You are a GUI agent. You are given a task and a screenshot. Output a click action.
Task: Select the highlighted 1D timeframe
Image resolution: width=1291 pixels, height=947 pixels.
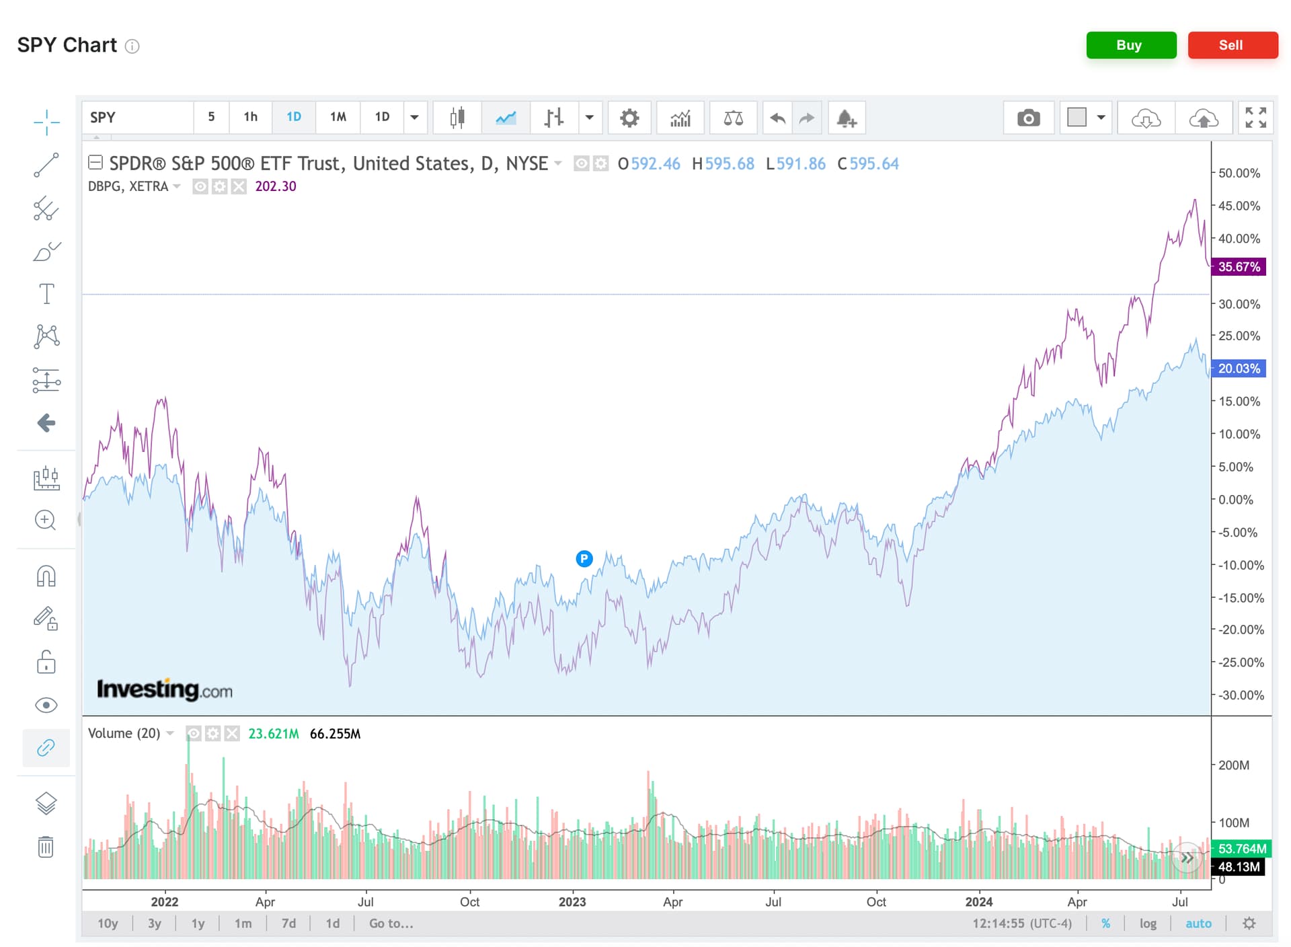point(294,118)
